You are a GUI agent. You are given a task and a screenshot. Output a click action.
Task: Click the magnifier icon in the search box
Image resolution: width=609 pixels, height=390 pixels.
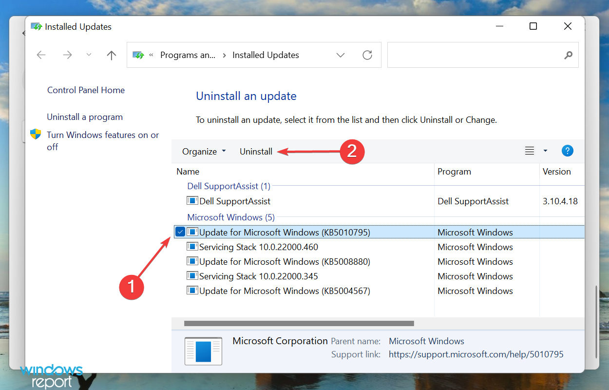568,55
